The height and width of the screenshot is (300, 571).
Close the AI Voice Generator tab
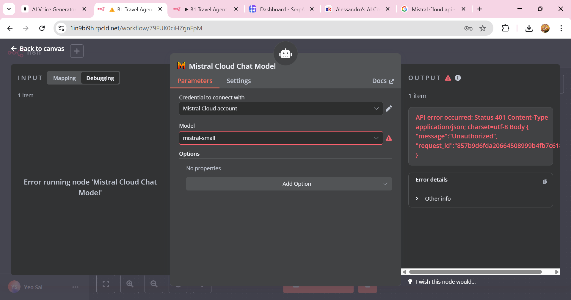pos(84,9)
